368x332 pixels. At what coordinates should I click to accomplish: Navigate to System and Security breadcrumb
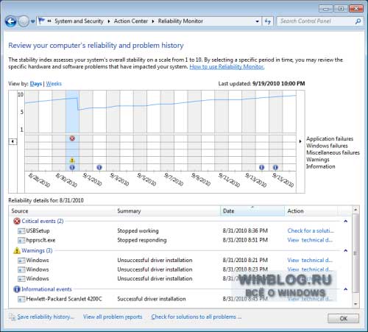click(x=79, y=21)
